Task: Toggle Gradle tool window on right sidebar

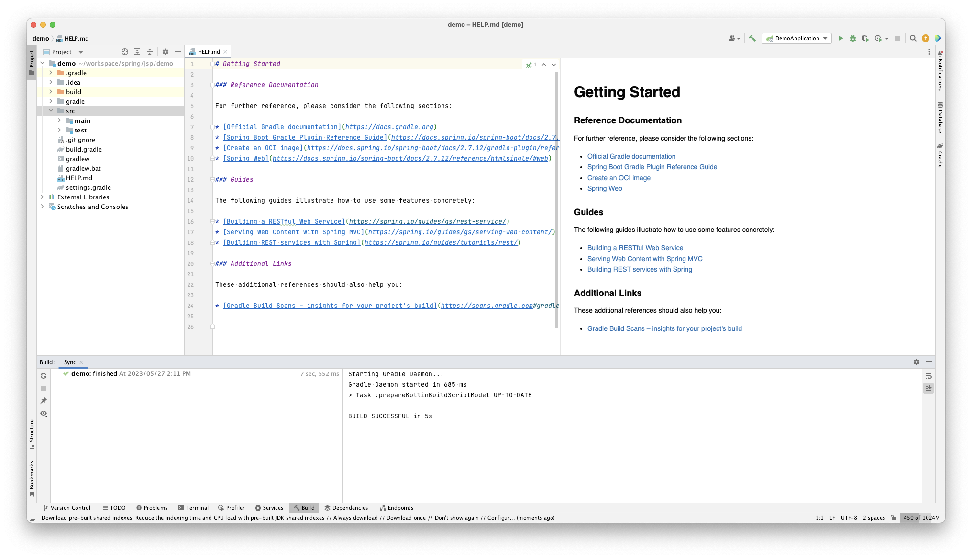Action: click(x=940, y=155)
